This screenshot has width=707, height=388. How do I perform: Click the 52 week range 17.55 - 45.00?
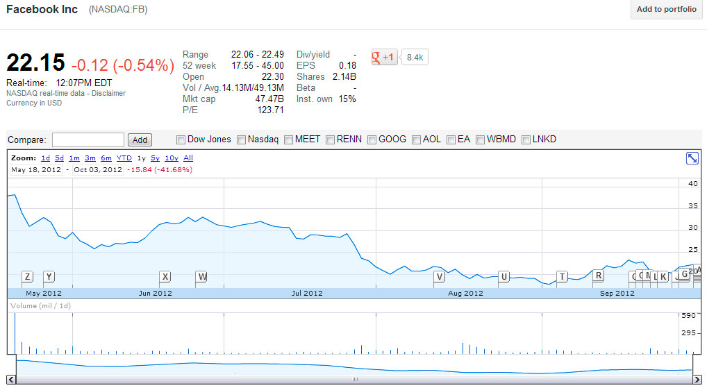[x=258, y=66]
